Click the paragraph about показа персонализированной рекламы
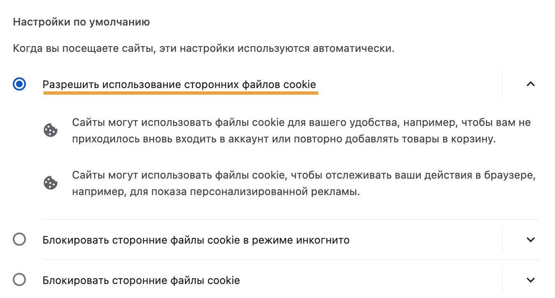Screen dimensions: 555x298 point(303,184)
